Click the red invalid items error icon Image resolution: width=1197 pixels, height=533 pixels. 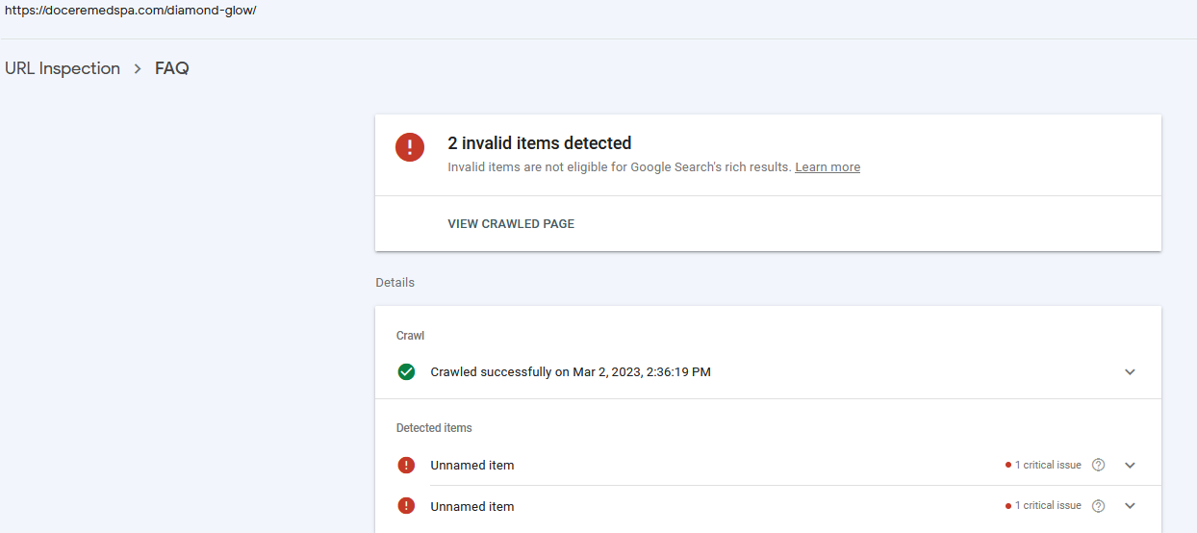[x=410, y=147]
